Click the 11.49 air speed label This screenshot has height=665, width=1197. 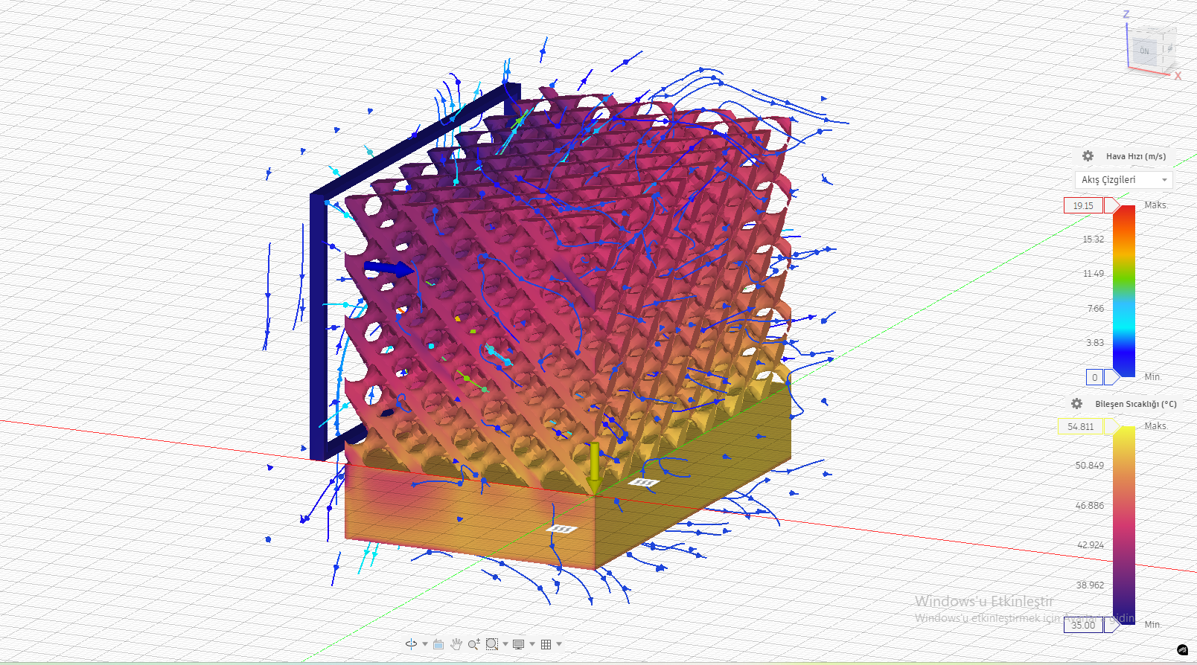pyautogui.click(x=1094, y=274)
